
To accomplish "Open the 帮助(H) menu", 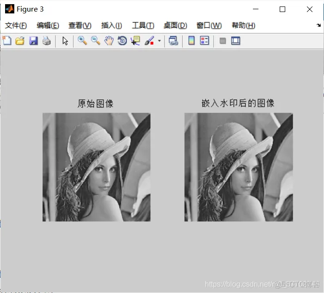I will pos(243,25).
